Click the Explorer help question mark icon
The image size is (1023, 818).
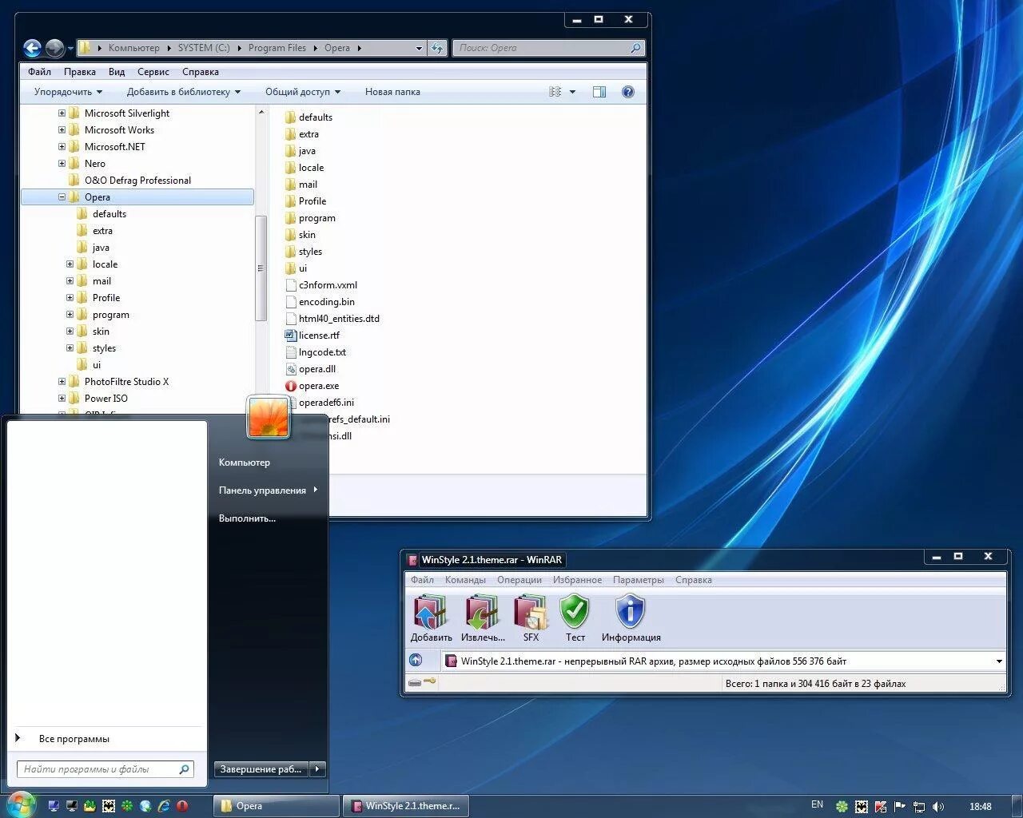[x=628, y=92]
